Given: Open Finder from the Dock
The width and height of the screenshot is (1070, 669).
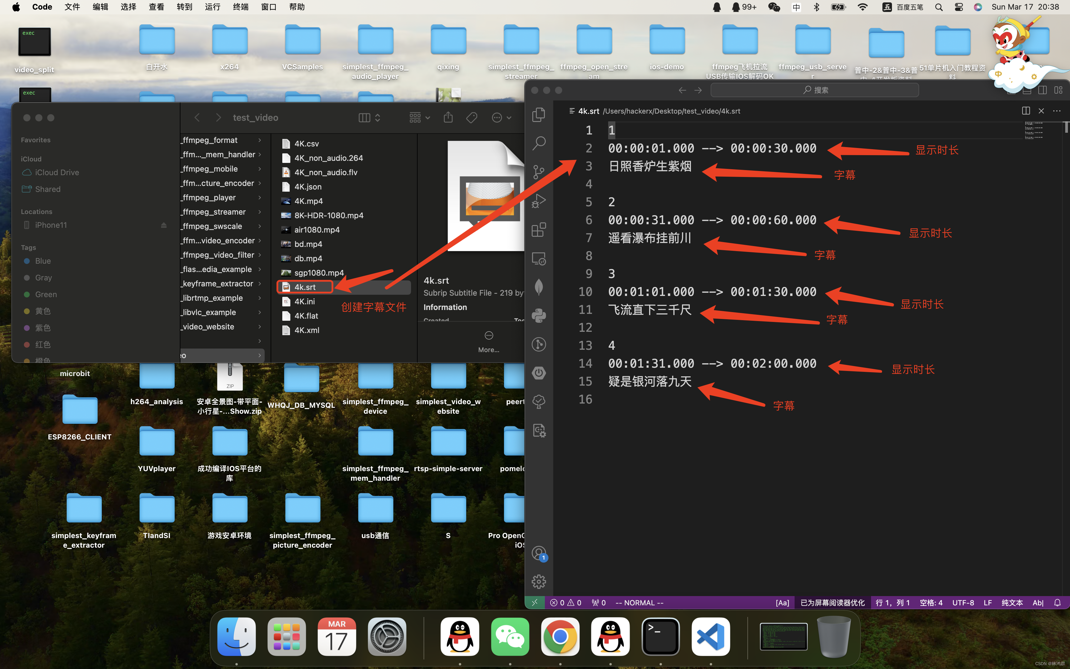Looking at the screenshot, I should tap(236, 636).
